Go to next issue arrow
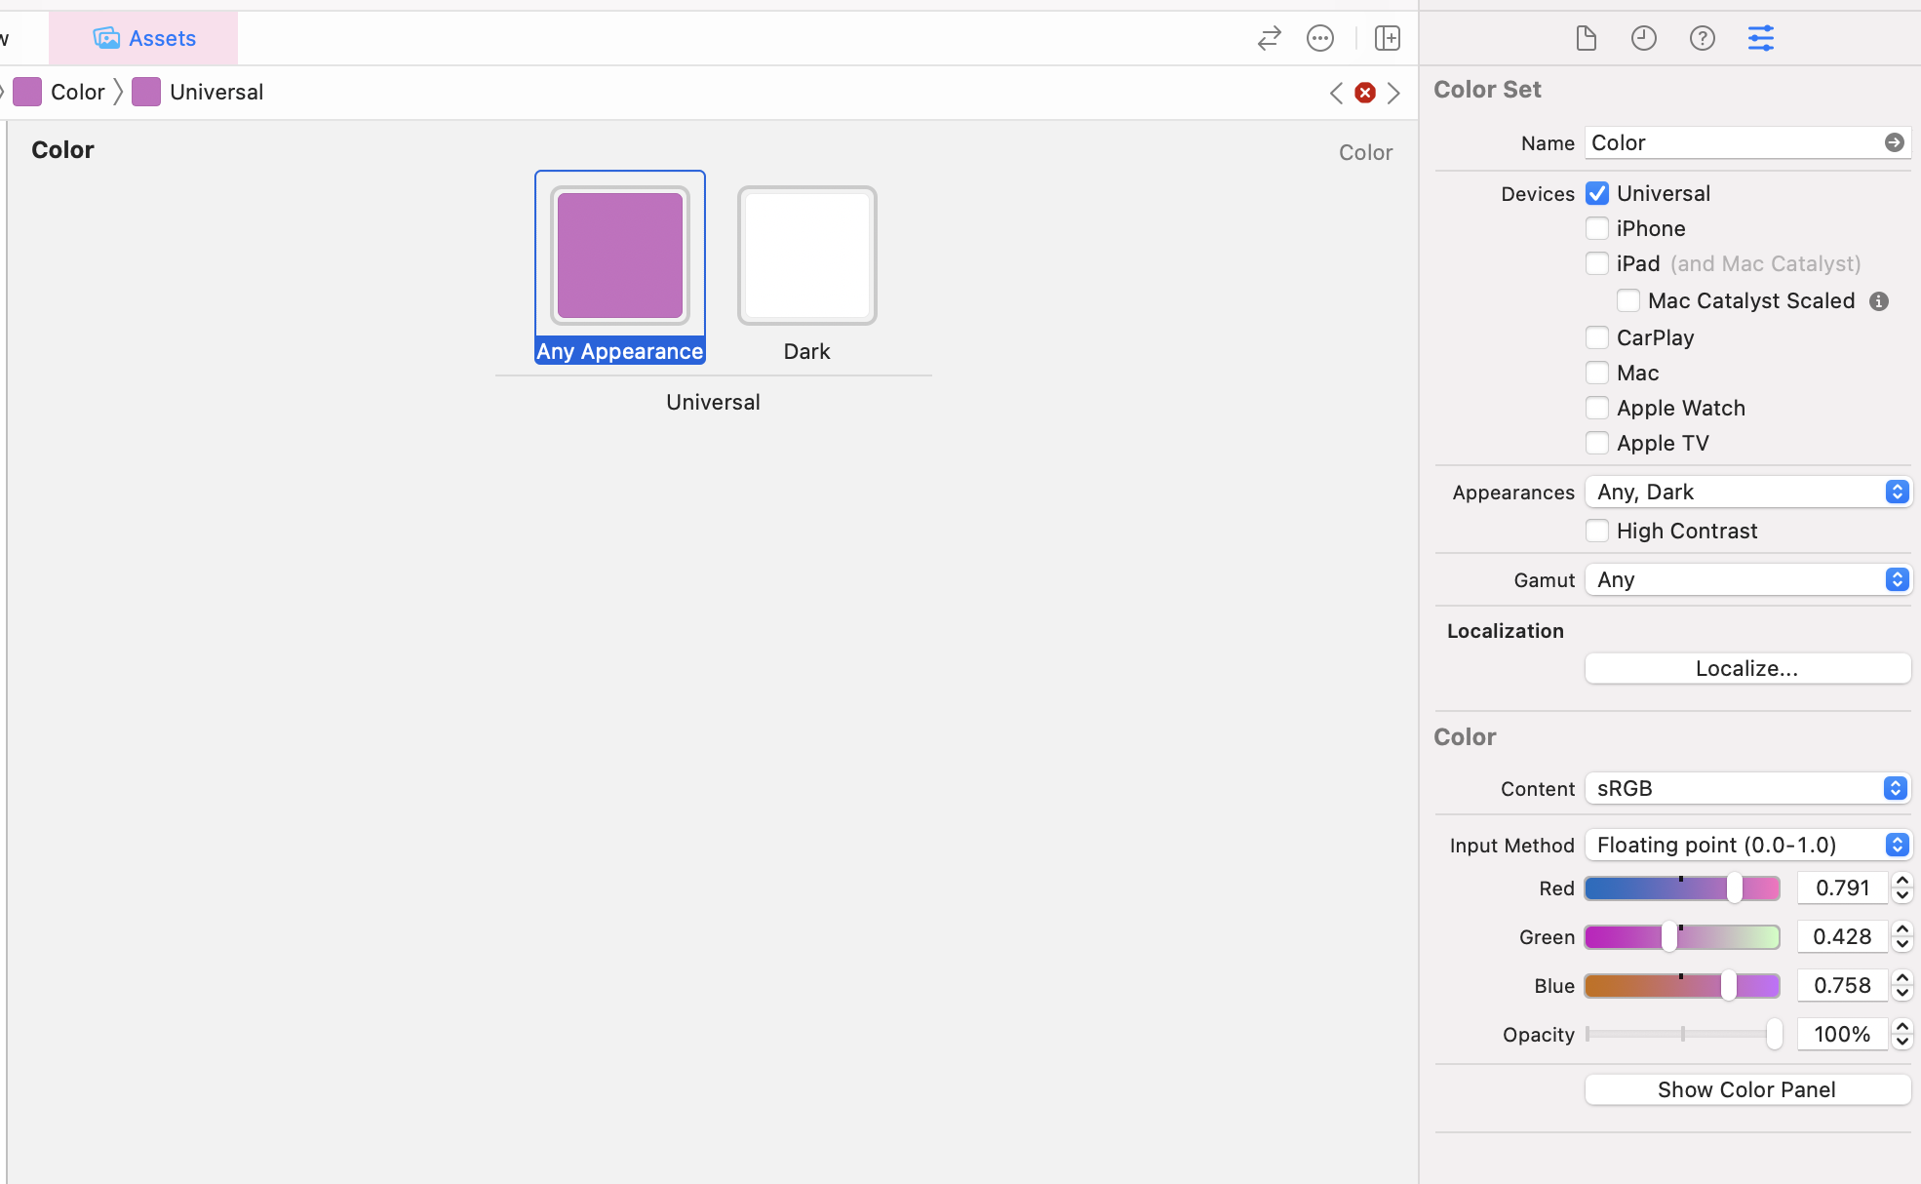This screenshot has height=1184, width=1921. (x=1393, y=93)
